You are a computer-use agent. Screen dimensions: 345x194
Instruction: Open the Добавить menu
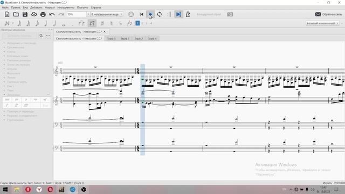pos(36,8)
